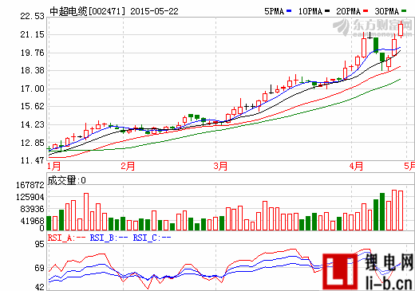Click the 14.23 price axis label
Image resolution: width=415 pixels, height=291 pixels.
click(33, 124)
